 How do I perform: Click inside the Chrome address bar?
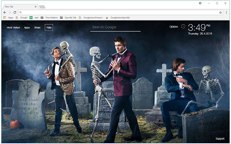click(120, 13)
